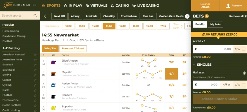Click the 4 fold stake input
The image size is (247, 112).
(x=213, y=49)
